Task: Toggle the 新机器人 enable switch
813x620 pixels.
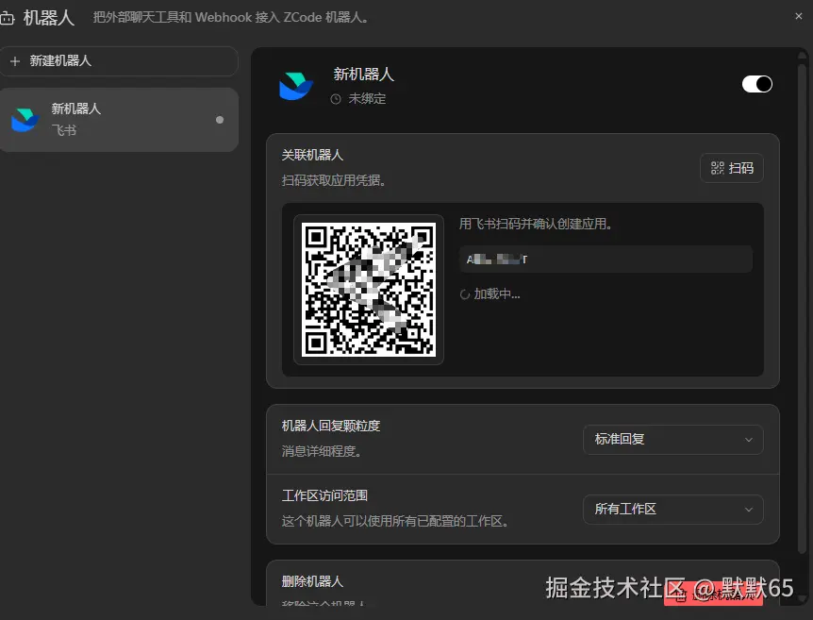Action: tap(757, 84)
